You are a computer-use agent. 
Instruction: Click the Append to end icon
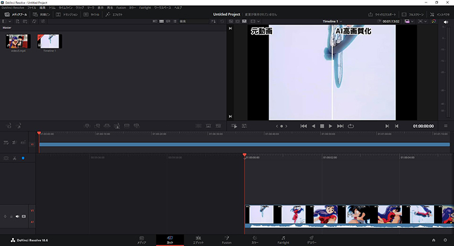pos(97,126)
